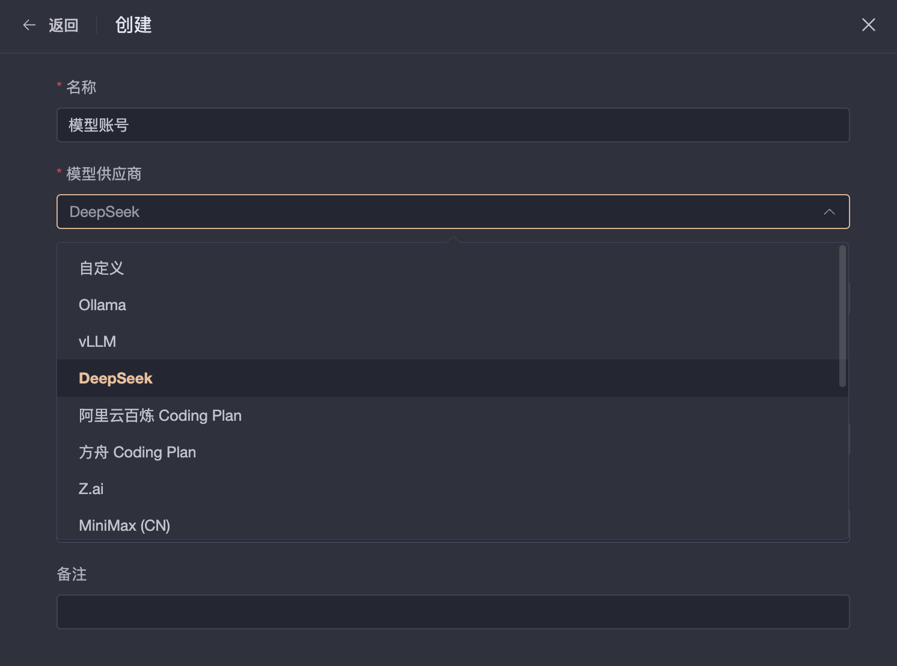
Task: Click the provider dropdown list scrollbar
Action: 842,316
